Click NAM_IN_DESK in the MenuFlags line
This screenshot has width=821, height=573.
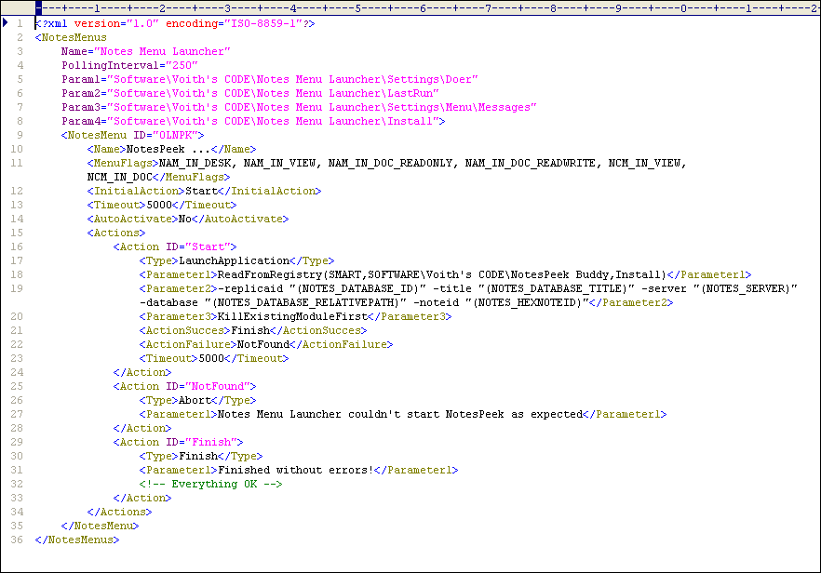195,164
